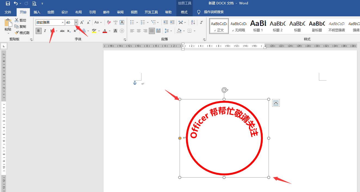The height and width of the screenshot is (192, 360).
Task: Toggle bold formatting
Action: coord(39,31)
